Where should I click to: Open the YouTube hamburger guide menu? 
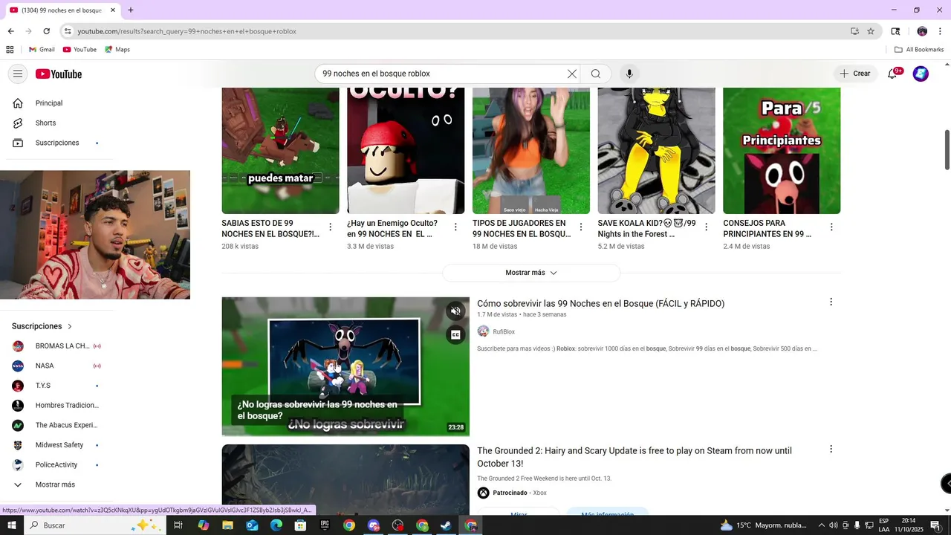coord(18,74)
